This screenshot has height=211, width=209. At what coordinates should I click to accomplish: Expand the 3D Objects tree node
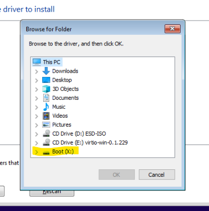36,90
